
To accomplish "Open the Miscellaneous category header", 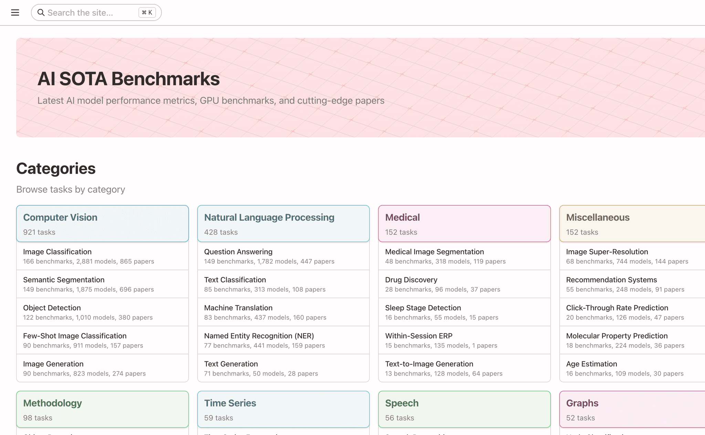I will (x=632, y=224).
